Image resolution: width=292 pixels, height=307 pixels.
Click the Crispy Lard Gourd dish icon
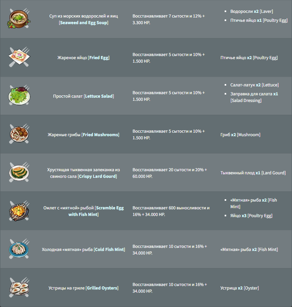pyautogui.click(x=19, y=172)
